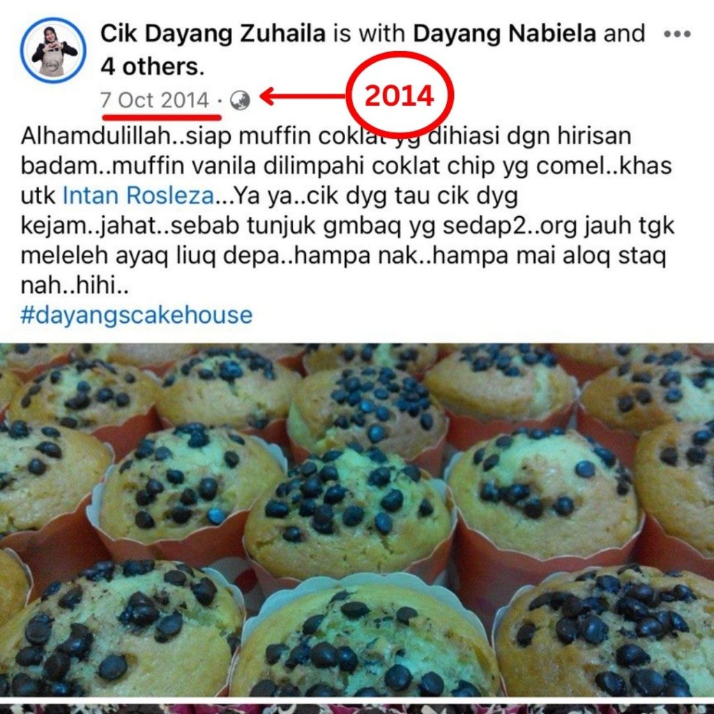Screen dimensions: 714x714
Task: Open the three-dot post options menu
Action: coord(678,33)
